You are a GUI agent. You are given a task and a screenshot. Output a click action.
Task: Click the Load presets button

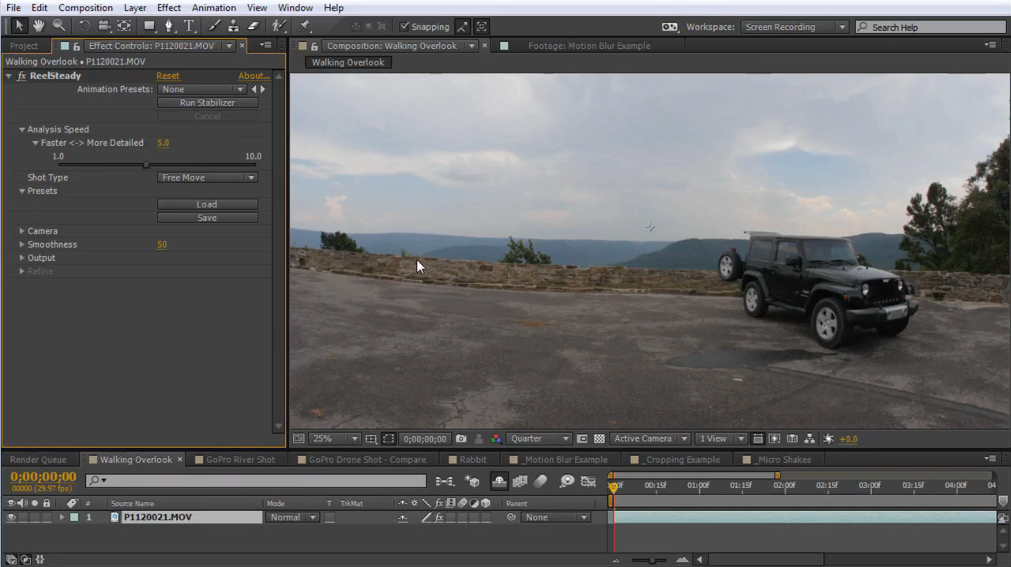click(x=207, y=204)
